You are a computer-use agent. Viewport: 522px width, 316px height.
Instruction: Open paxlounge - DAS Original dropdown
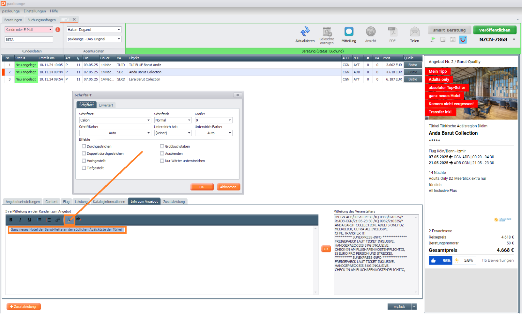coord(94,39)
